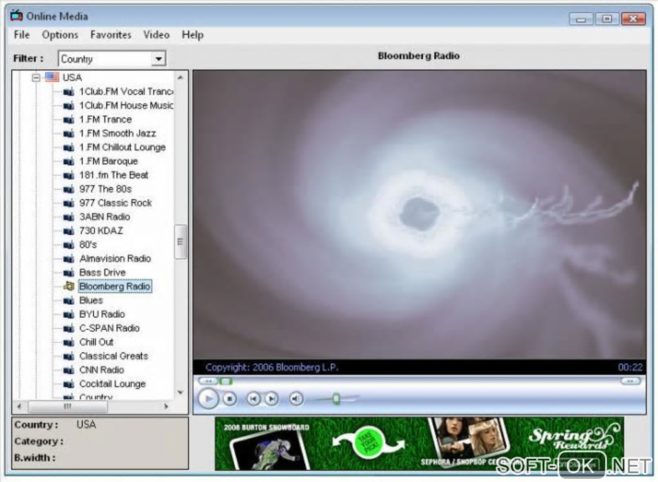Select 181.fm The Beat station
The width and height of the screenshot is (658, 482).
click(x=114, y=175)
